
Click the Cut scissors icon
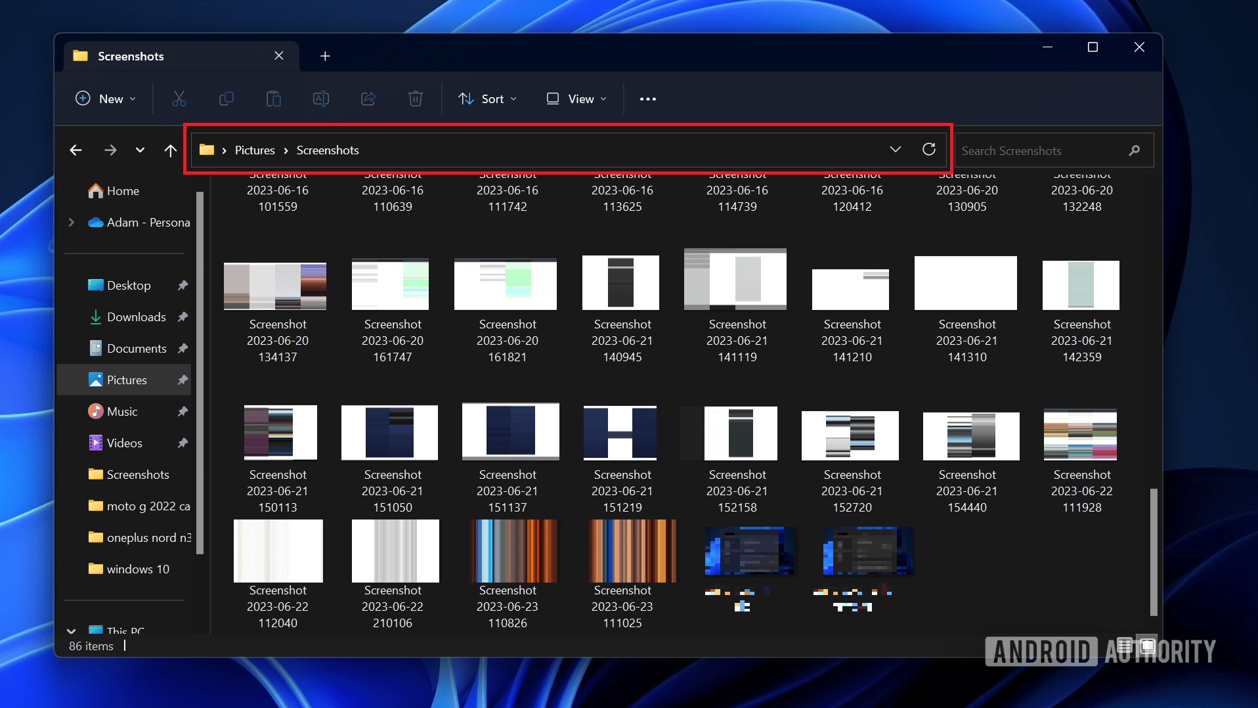(x=179, y=99)
